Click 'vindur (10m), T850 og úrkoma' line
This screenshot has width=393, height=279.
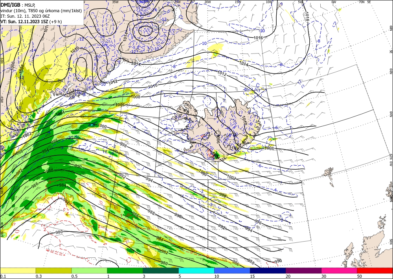(41, 11)
